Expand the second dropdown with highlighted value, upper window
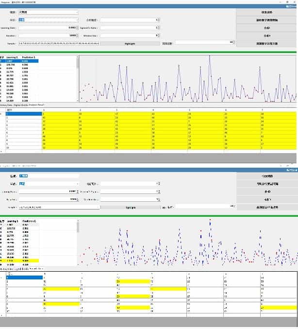 click(48, 20)
